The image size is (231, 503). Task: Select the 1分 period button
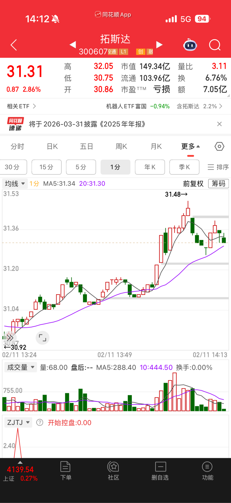pos(115,167)
